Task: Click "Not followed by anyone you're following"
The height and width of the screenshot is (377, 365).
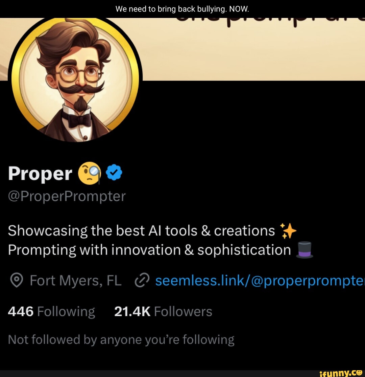Action: click(121, 339)
